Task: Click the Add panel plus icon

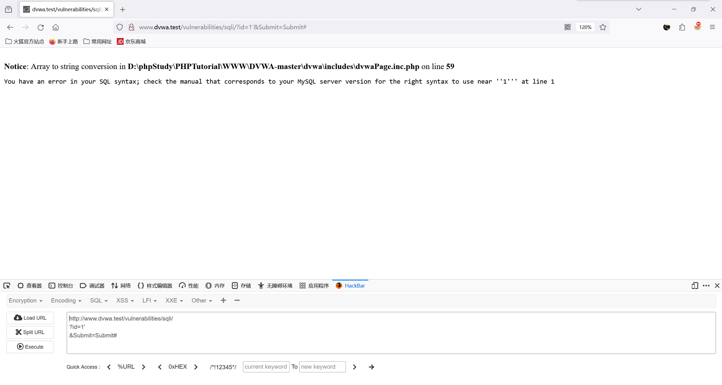Action: tap(224, 301)
